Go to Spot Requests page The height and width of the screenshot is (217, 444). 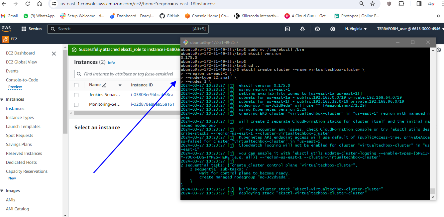[x=19, y=136]
